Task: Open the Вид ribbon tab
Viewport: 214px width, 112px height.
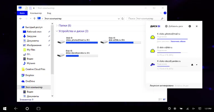Action: click(x=49, y=13)
